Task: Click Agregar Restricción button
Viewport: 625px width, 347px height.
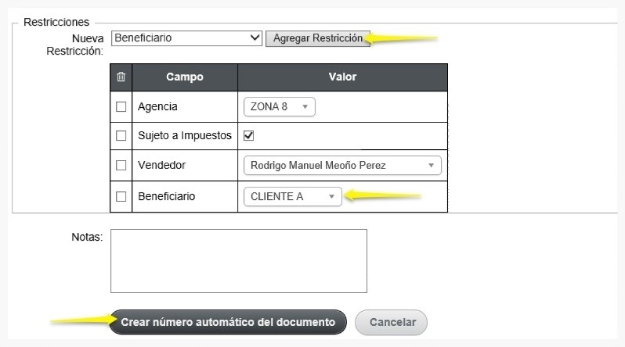Action: coord(318,38)
